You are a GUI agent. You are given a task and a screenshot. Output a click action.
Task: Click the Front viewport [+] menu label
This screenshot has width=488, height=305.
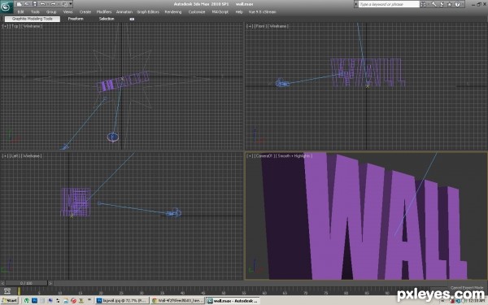pyautogui.click(x=250, y=26)
